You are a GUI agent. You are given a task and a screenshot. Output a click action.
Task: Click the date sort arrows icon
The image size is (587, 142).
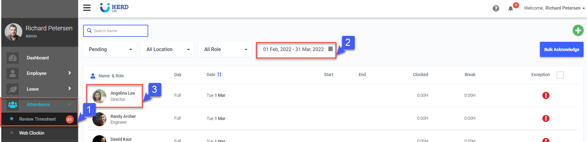click(x=219, y=75)
